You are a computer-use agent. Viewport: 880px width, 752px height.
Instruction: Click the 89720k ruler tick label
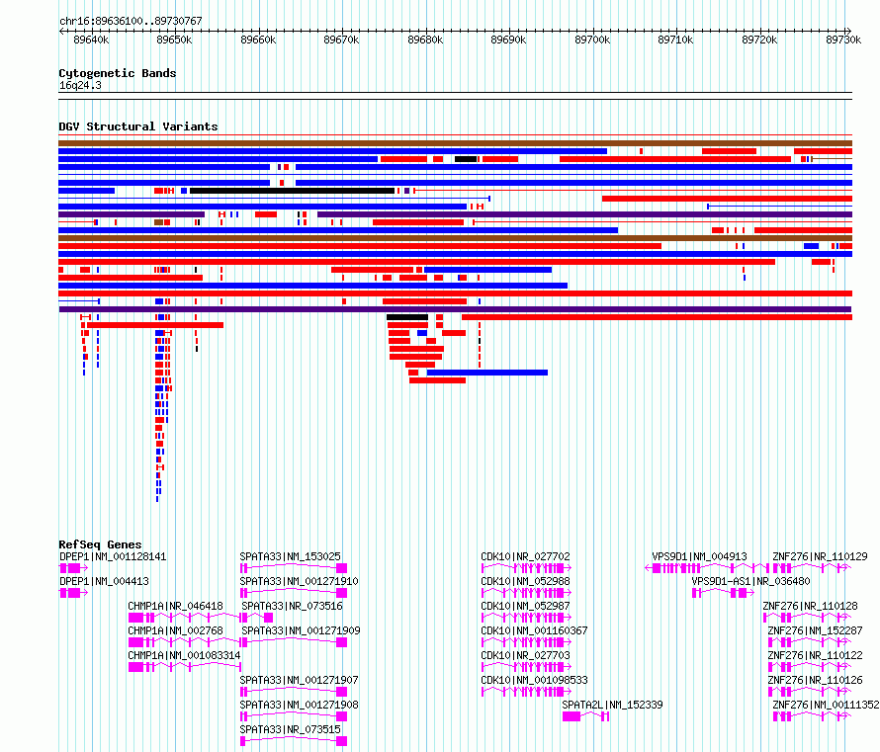(760, 40)
